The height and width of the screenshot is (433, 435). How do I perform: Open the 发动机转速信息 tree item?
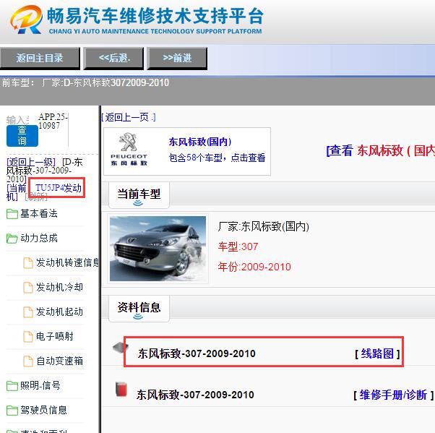(67, 262)
